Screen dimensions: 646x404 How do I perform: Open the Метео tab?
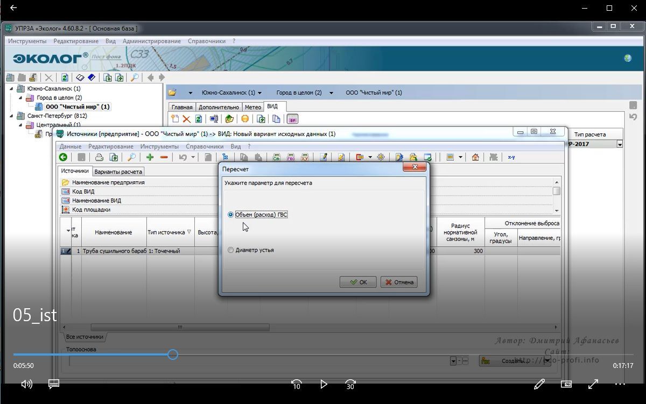coord(252,107)
